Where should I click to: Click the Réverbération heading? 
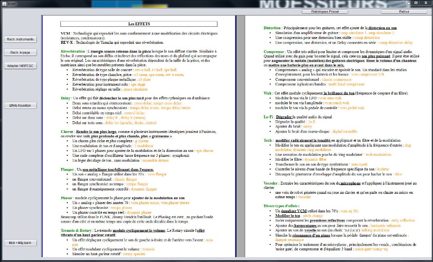click(x=72, y=52)
